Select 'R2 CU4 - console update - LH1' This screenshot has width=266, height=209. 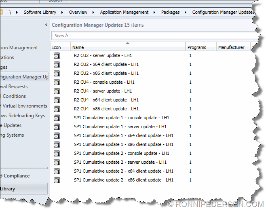104,82
